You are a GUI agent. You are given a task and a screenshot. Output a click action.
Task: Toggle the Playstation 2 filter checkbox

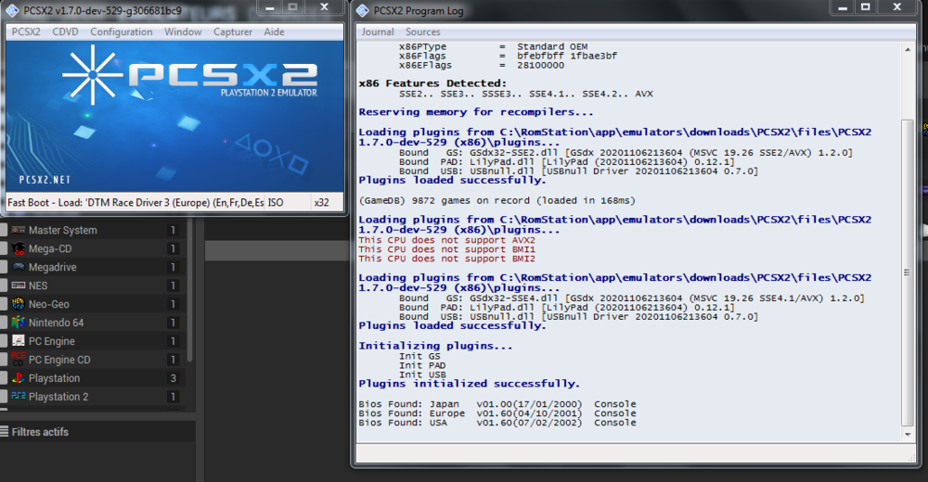pos(3,396)
